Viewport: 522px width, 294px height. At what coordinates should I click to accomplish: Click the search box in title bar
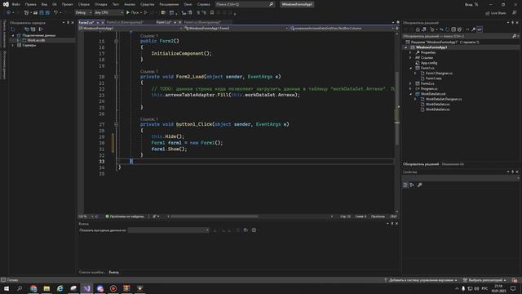245,4
